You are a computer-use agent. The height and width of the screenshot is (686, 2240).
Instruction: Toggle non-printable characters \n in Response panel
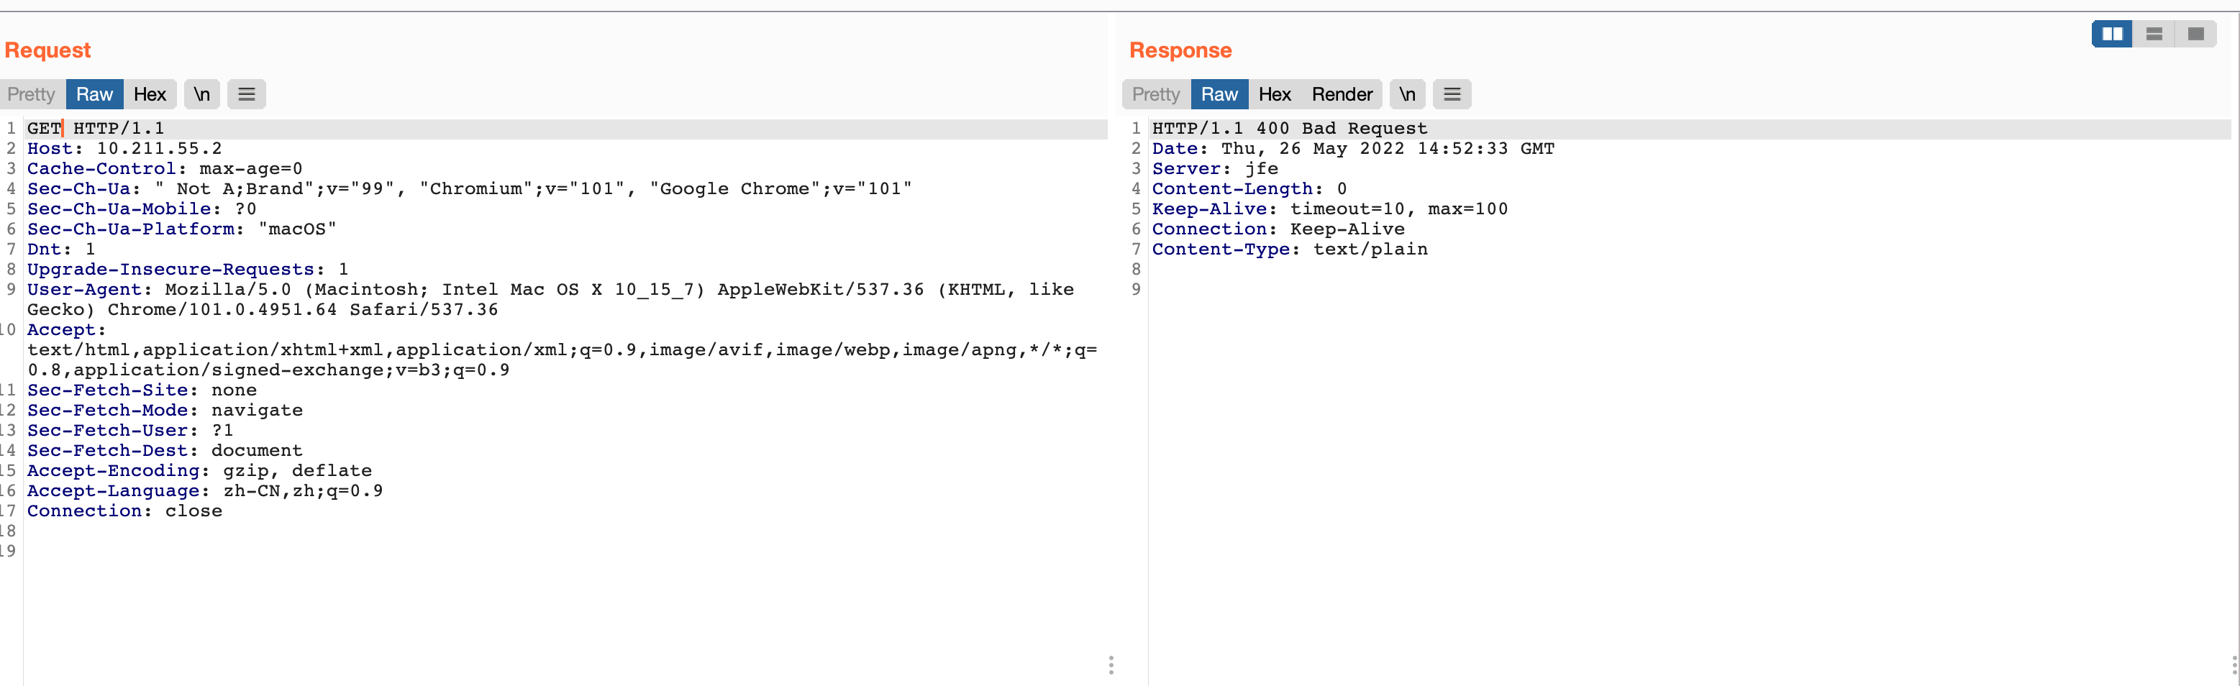click(x=1407, y=94)
